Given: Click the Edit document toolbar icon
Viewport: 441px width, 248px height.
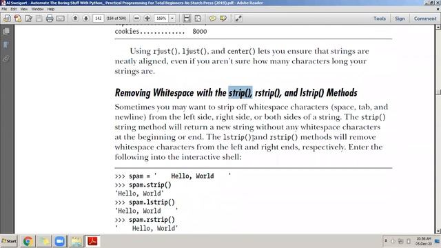Looking at the screenshot, I should [28, 19].
